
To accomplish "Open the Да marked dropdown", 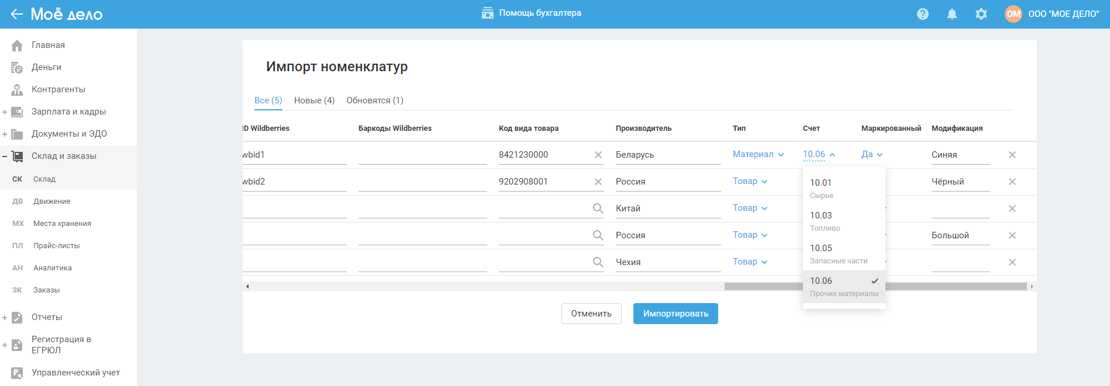I will point(871,154).
